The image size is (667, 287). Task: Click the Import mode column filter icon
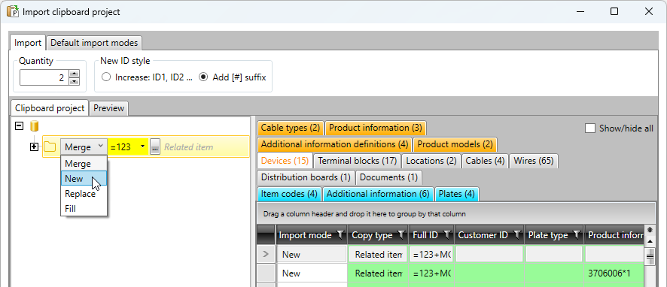point(340,234)
